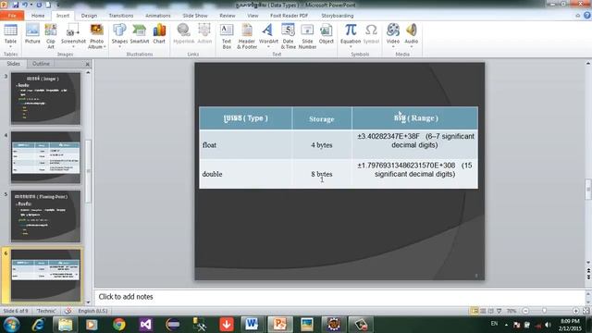Image resolution: width=592 pixels, height=333 pixels.
Task: Open the Windows Start menu
Action: tap(12, 325)
